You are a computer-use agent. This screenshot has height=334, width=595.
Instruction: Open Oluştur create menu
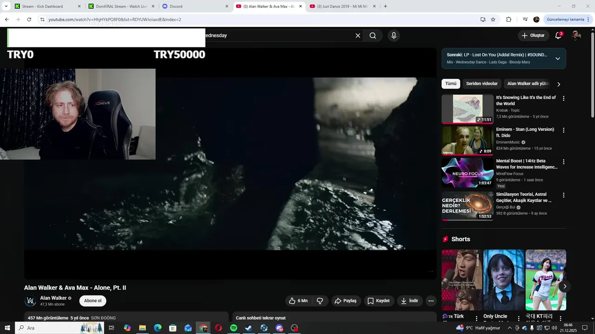(x=533, y=36)
